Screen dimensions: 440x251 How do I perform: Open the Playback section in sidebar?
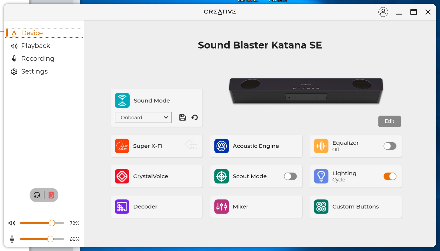pos(35,46)
